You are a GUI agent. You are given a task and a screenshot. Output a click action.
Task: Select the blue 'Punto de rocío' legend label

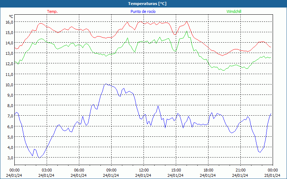pyautogui.click(x=143, y=11)
